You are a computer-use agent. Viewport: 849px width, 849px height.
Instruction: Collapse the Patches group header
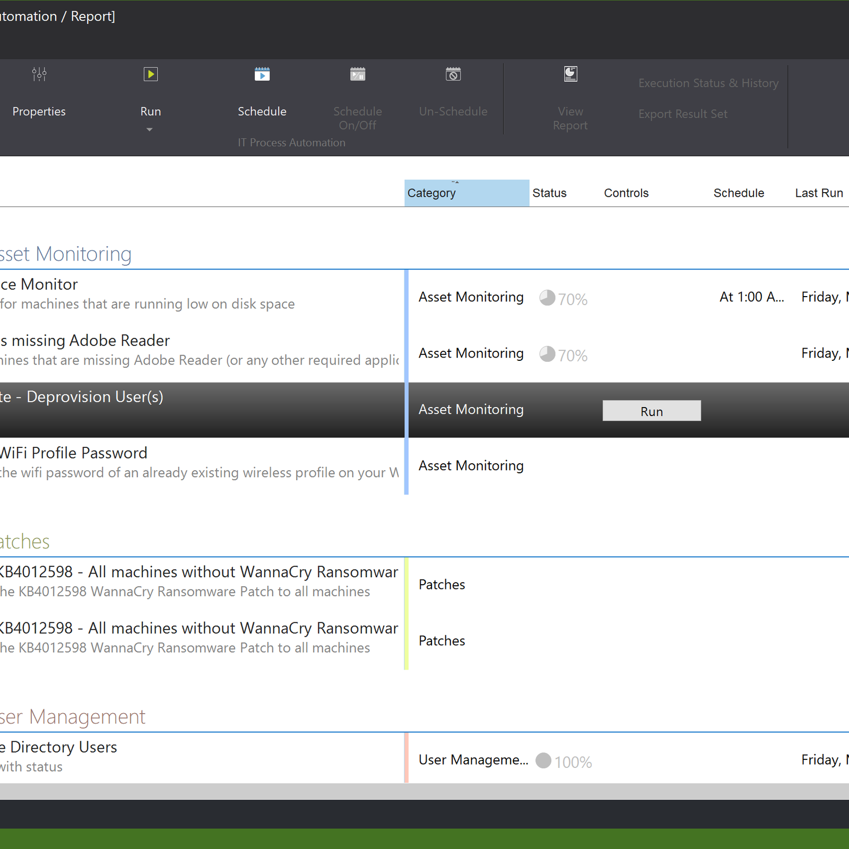(x=24, y=542)
